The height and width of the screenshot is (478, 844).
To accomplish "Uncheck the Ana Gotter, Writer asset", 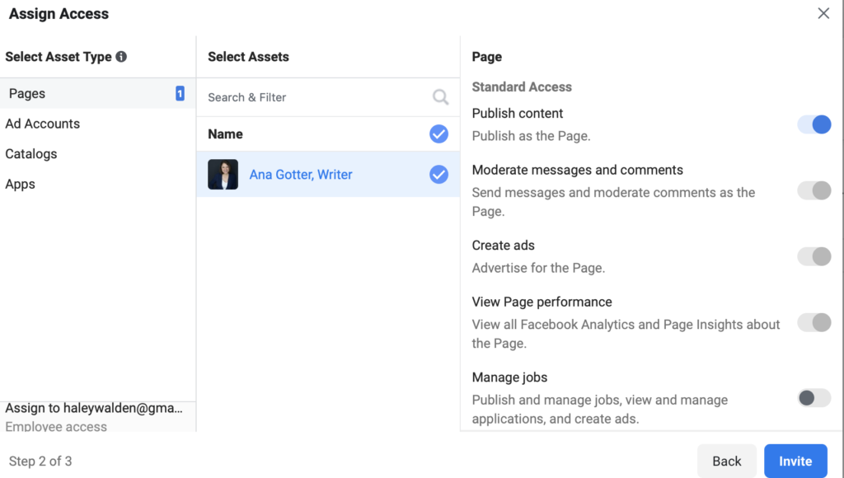I will [438, 175].
